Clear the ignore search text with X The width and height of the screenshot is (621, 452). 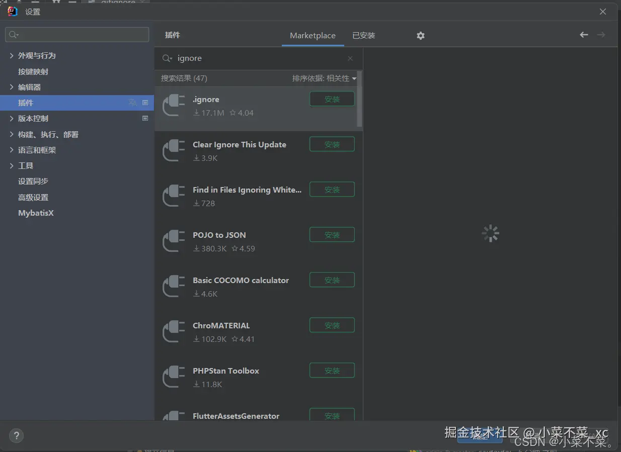click(350, 58)
